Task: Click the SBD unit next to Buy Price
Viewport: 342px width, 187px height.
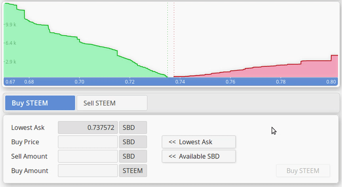Action: [x=133, y=142]
